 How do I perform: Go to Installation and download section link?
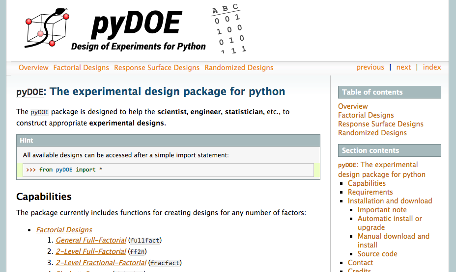(390, 201)
